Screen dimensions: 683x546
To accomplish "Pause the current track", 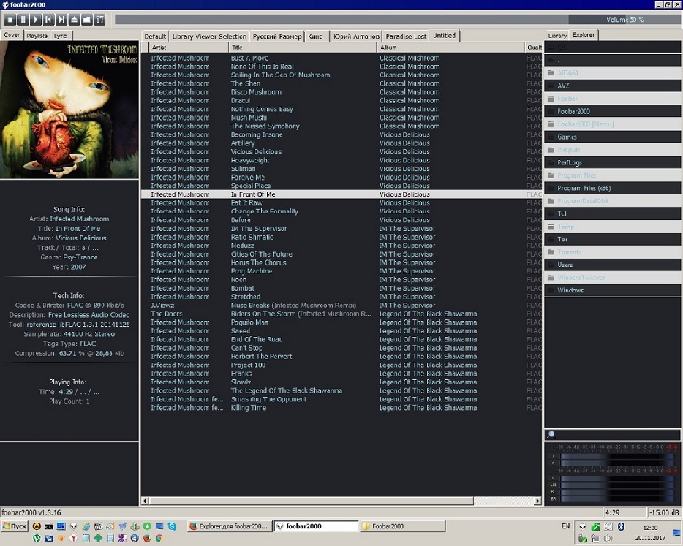I will click(x=22, y=19).
